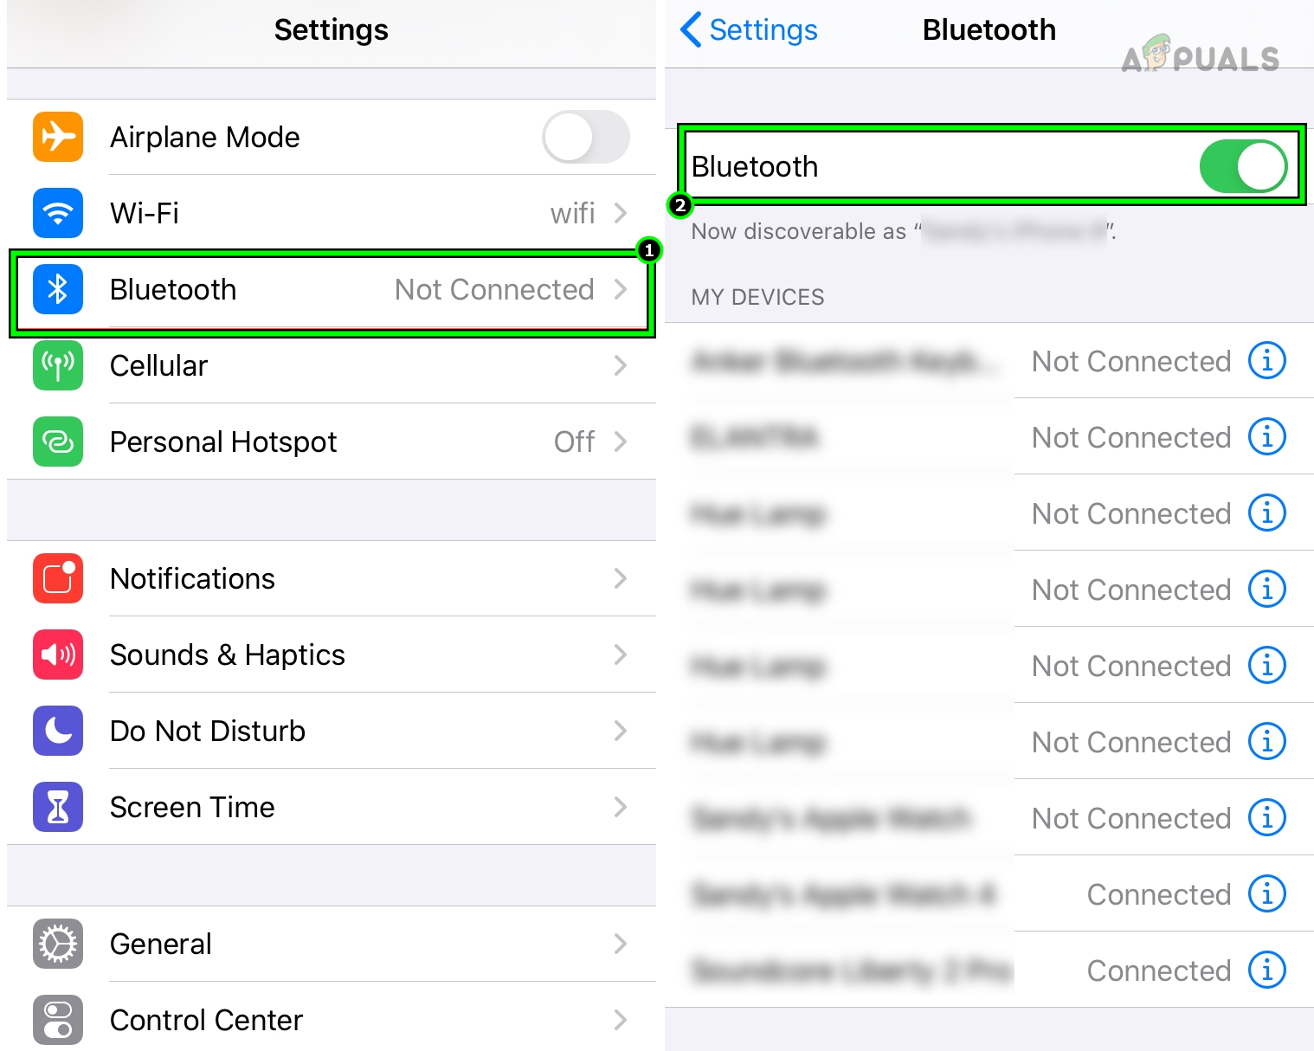
Task: Open Sounds & Haptics via its chevron
Action: 620,655
